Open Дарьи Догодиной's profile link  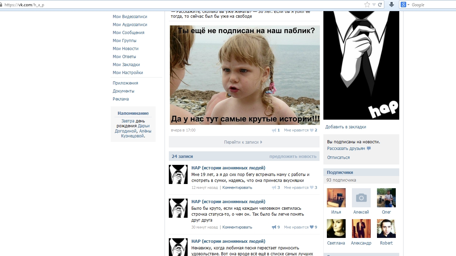tap(133, 128)
